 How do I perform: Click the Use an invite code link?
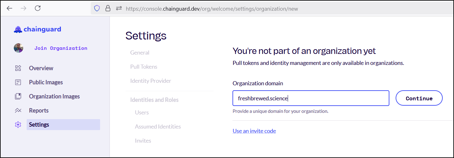(254, 131)
